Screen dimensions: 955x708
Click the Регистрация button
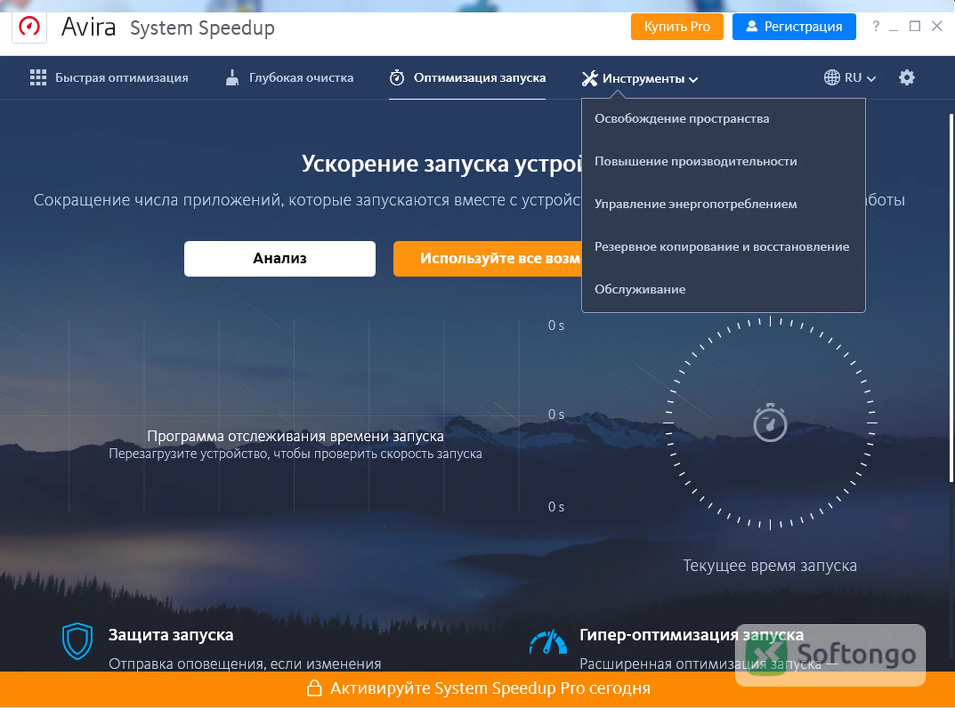[794, 26]
